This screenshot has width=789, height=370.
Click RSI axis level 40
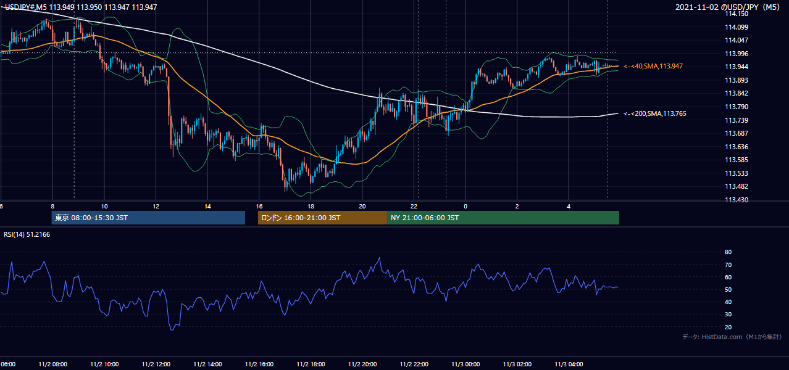point(728,302)
